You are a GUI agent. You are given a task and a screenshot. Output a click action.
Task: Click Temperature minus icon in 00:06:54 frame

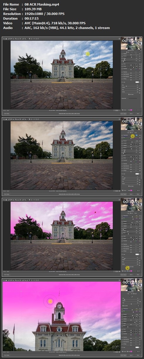click(122, 135)
